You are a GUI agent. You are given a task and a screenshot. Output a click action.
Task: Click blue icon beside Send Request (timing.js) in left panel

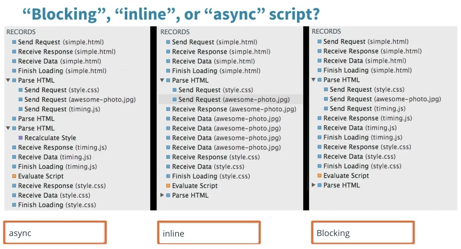(x=20, y=109)
